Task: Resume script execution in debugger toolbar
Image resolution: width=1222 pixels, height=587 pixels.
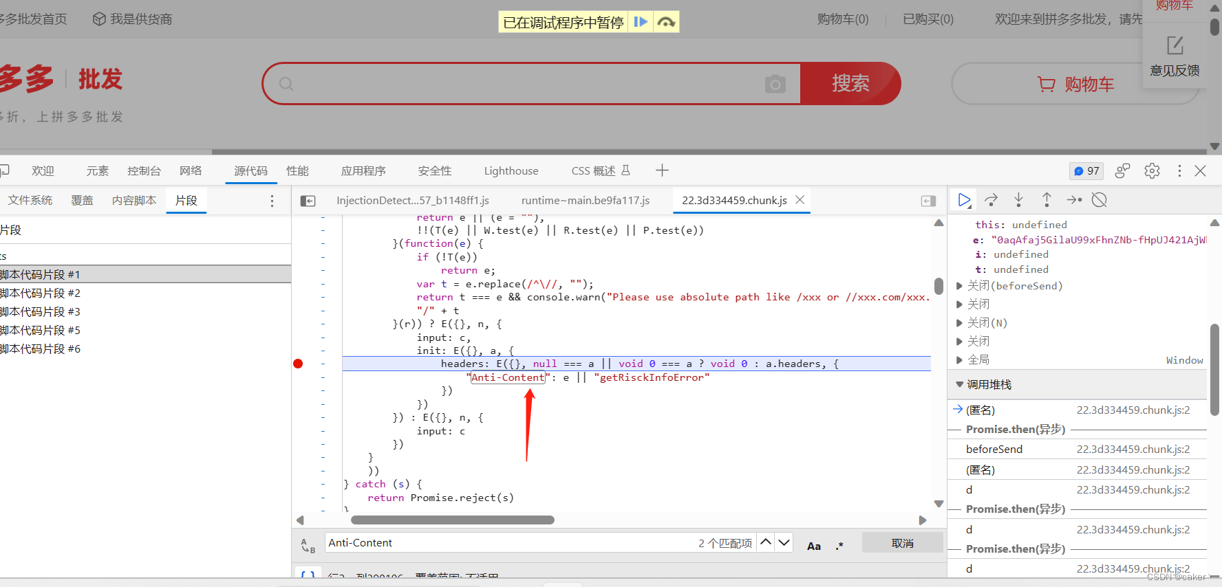Action: (965, 200)
